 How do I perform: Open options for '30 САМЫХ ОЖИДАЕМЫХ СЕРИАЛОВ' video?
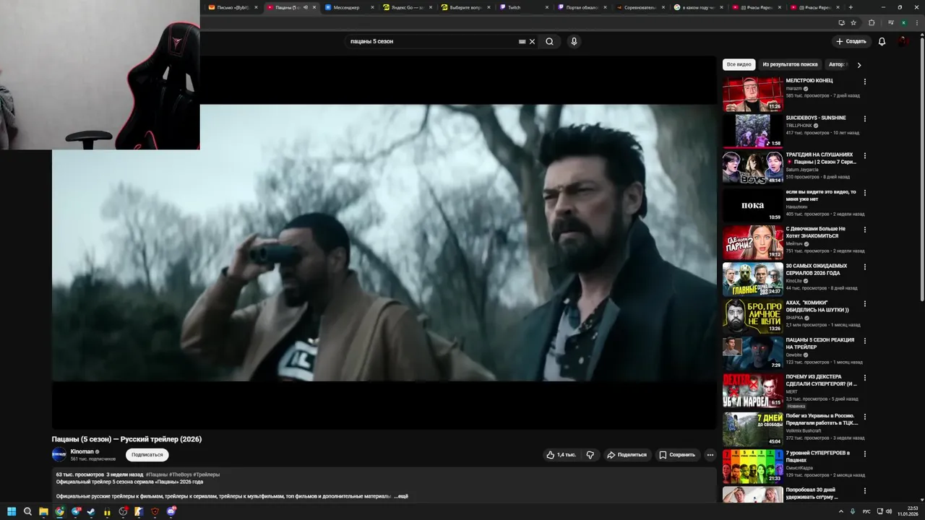(x=864, y=266)
